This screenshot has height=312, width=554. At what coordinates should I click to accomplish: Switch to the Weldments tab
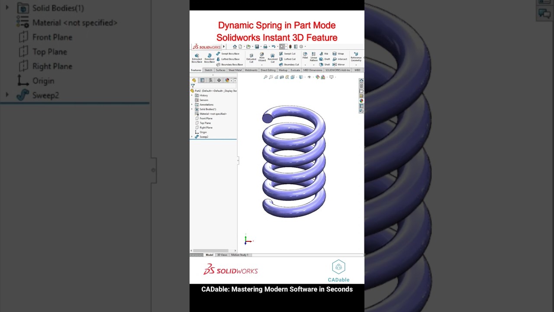coord(251,70)
